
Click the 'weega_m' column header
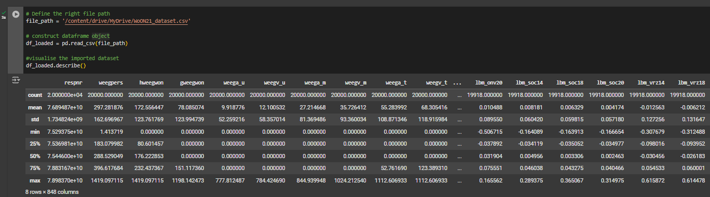[315, 82]
